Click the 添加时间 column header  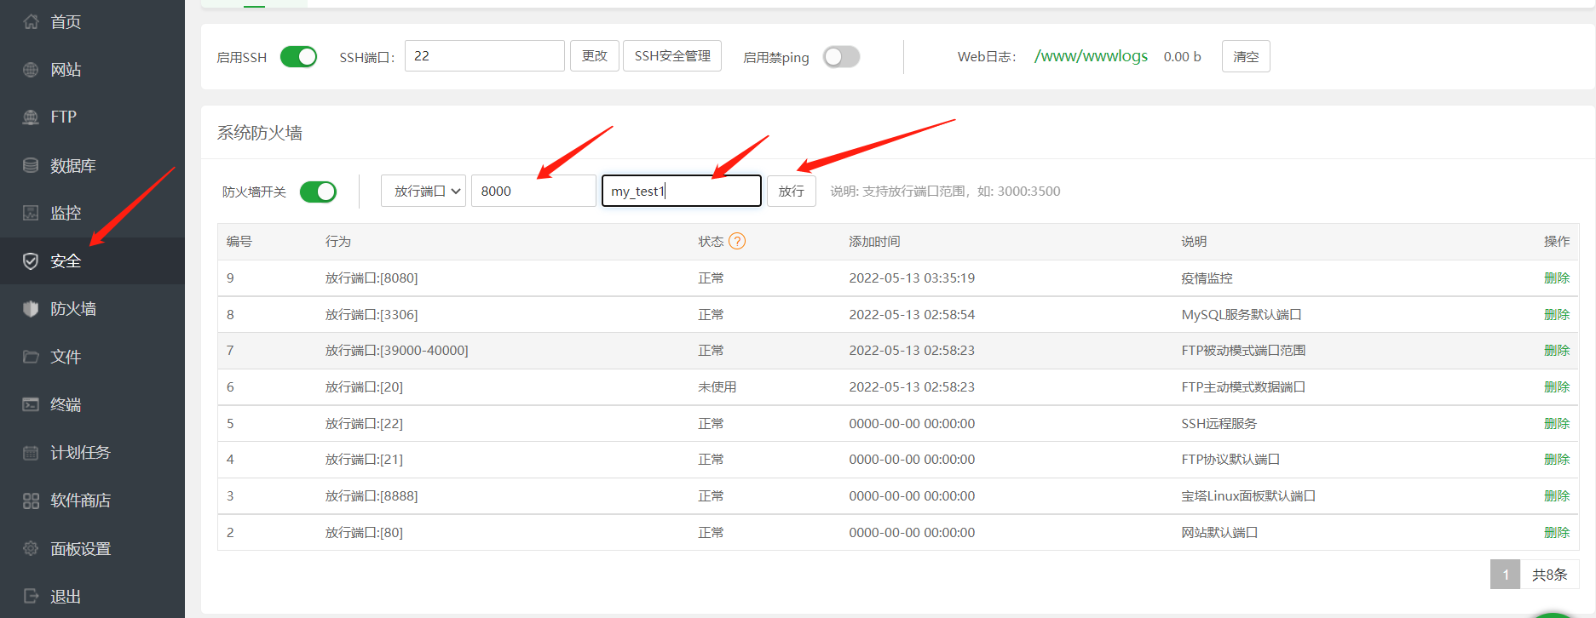coord(874,241)
